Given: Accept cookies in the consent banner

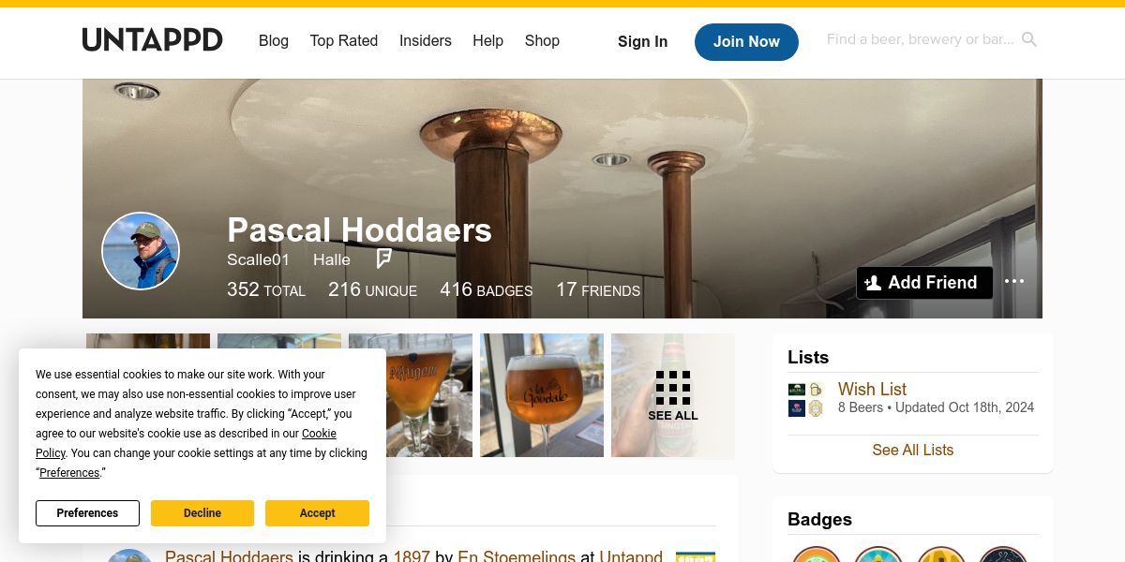Looking at the screenshot, I should [x=317, y=513].
